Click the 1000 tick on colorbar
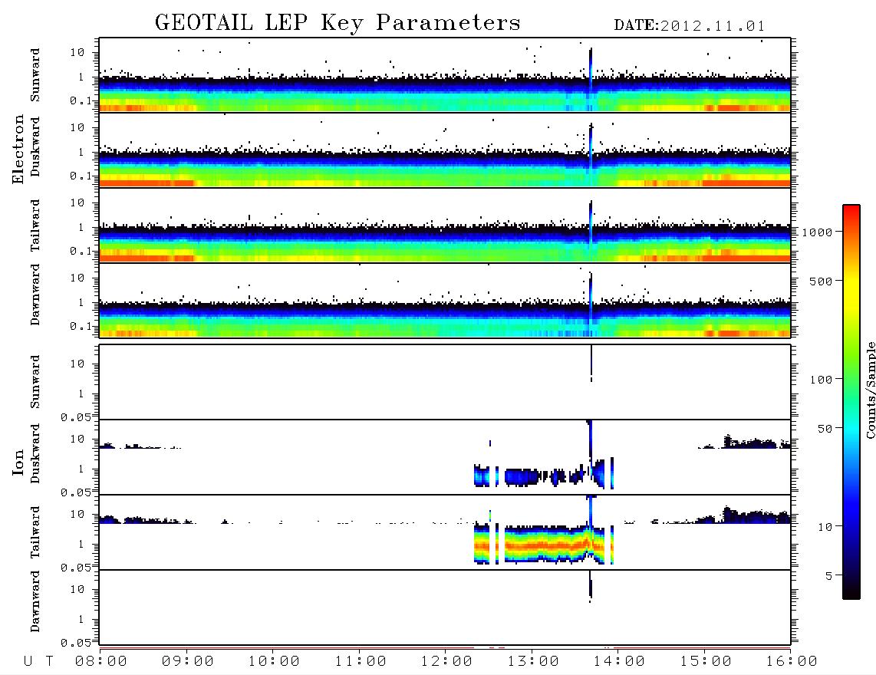This screenshot has width=876, height=675. (818, 232)
